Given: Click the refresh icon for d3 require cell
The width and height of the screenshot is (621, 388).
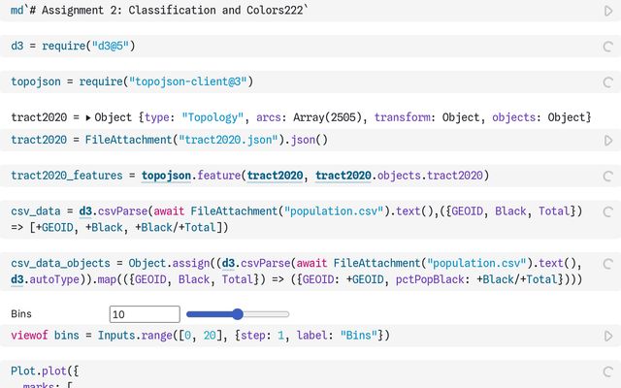Looking at the screenshot, I should pyautogui.click(x=608, y=47).
